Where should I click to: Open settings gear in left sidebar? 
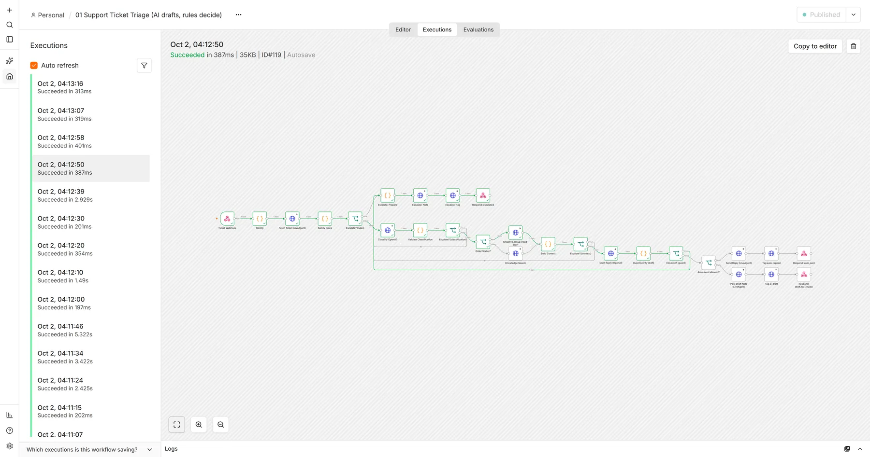[x=9, y=446]
